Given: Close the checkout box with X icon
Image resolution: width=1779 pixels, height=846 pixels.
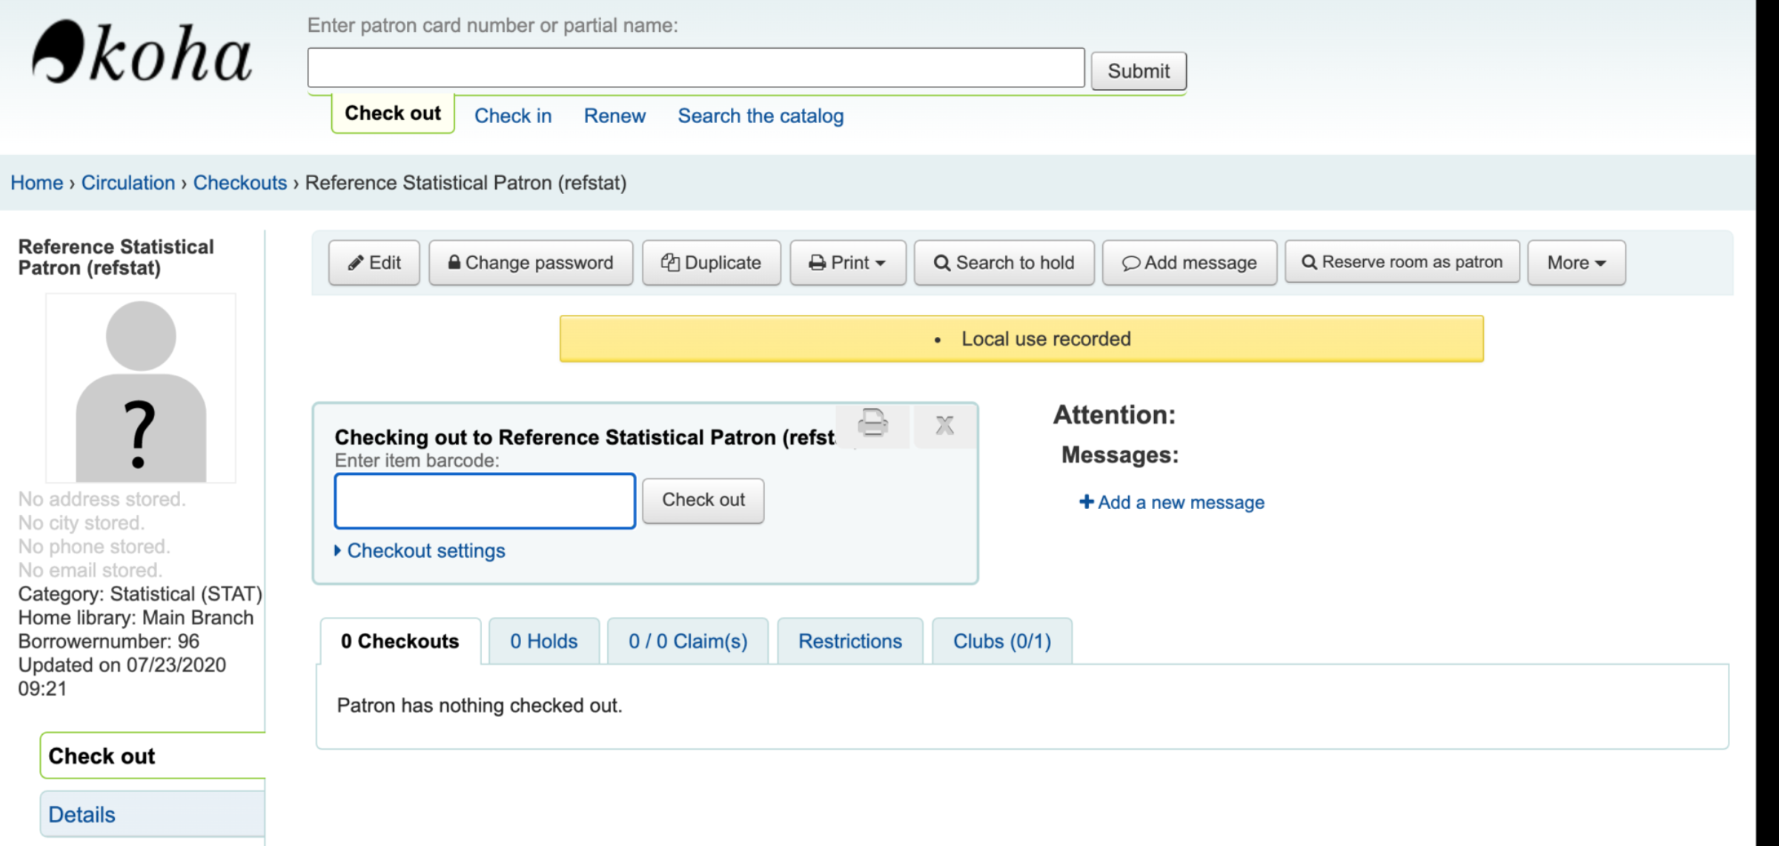Looking at the screenshot, I should (944, 425).
